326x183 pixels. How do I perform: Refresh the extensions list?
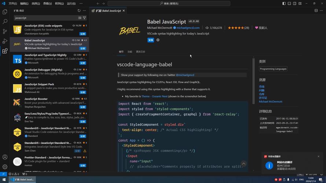coord(79,11)
